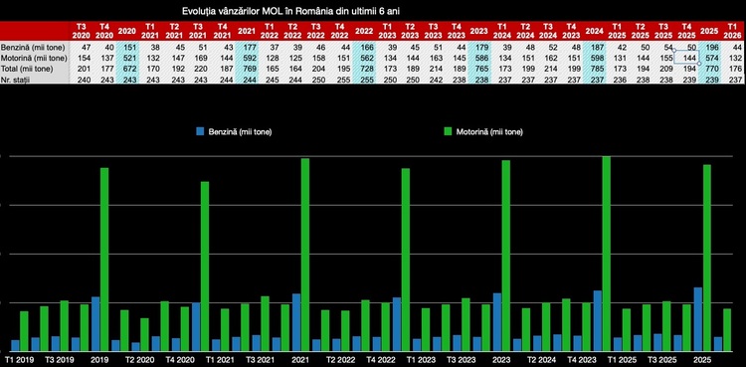This screenshot has width=746, height=367.
Task: Select Total cell 770 in 2025 column
Action: [712, 69]
